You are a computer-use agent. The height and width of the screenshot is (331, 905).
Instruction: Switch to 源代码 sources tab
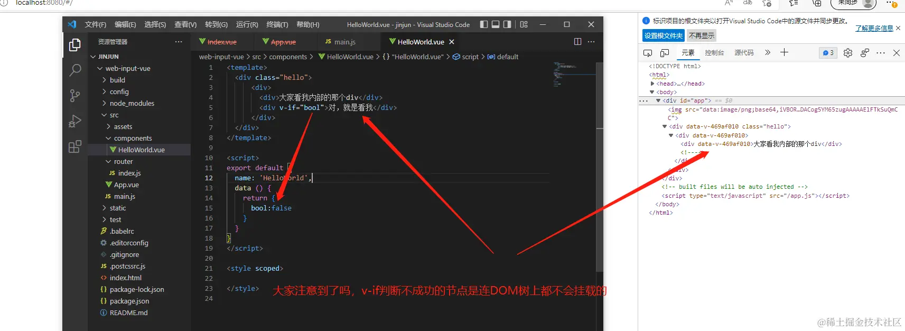[x=744, y=53]
